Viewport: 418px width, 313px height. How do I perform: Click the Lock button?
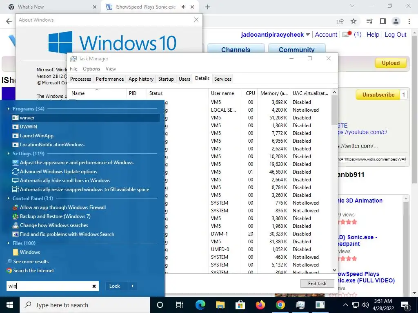[x=115, y=286]
